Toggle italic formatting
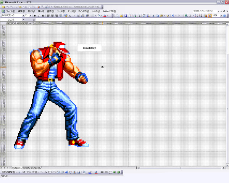 39,16
